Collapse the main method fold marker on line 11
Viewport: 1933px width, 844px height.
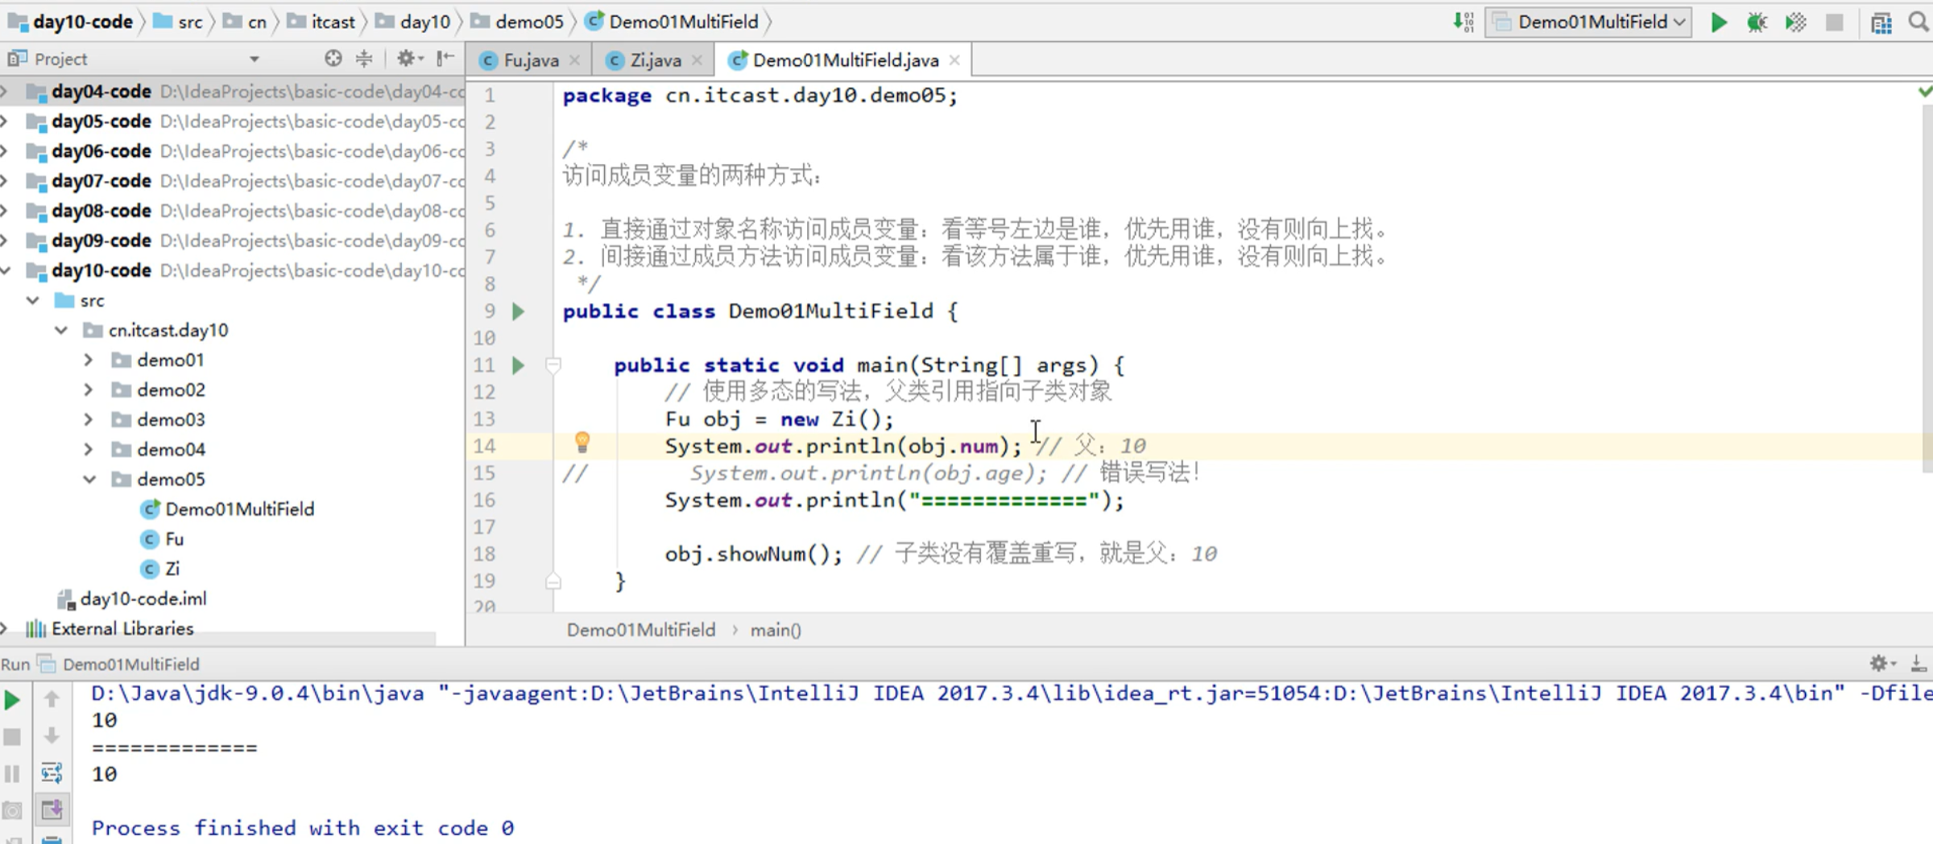pos(553,366)
